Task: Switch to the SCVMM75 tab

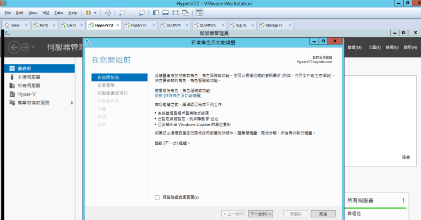Action: [x=207, y=25]
